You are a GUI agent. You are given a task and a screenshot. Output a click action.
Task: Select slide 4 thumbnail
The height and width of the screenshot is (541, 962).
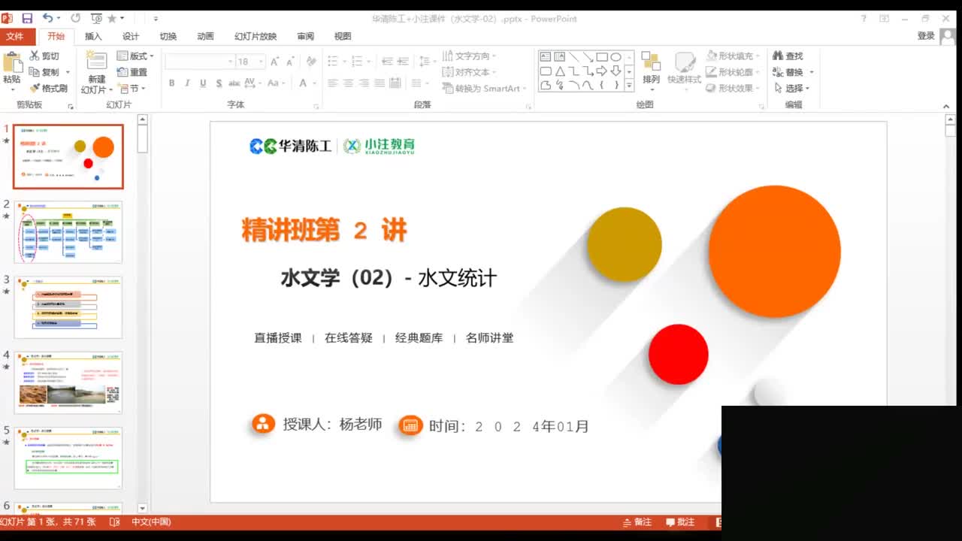click(x=68, y=382)
